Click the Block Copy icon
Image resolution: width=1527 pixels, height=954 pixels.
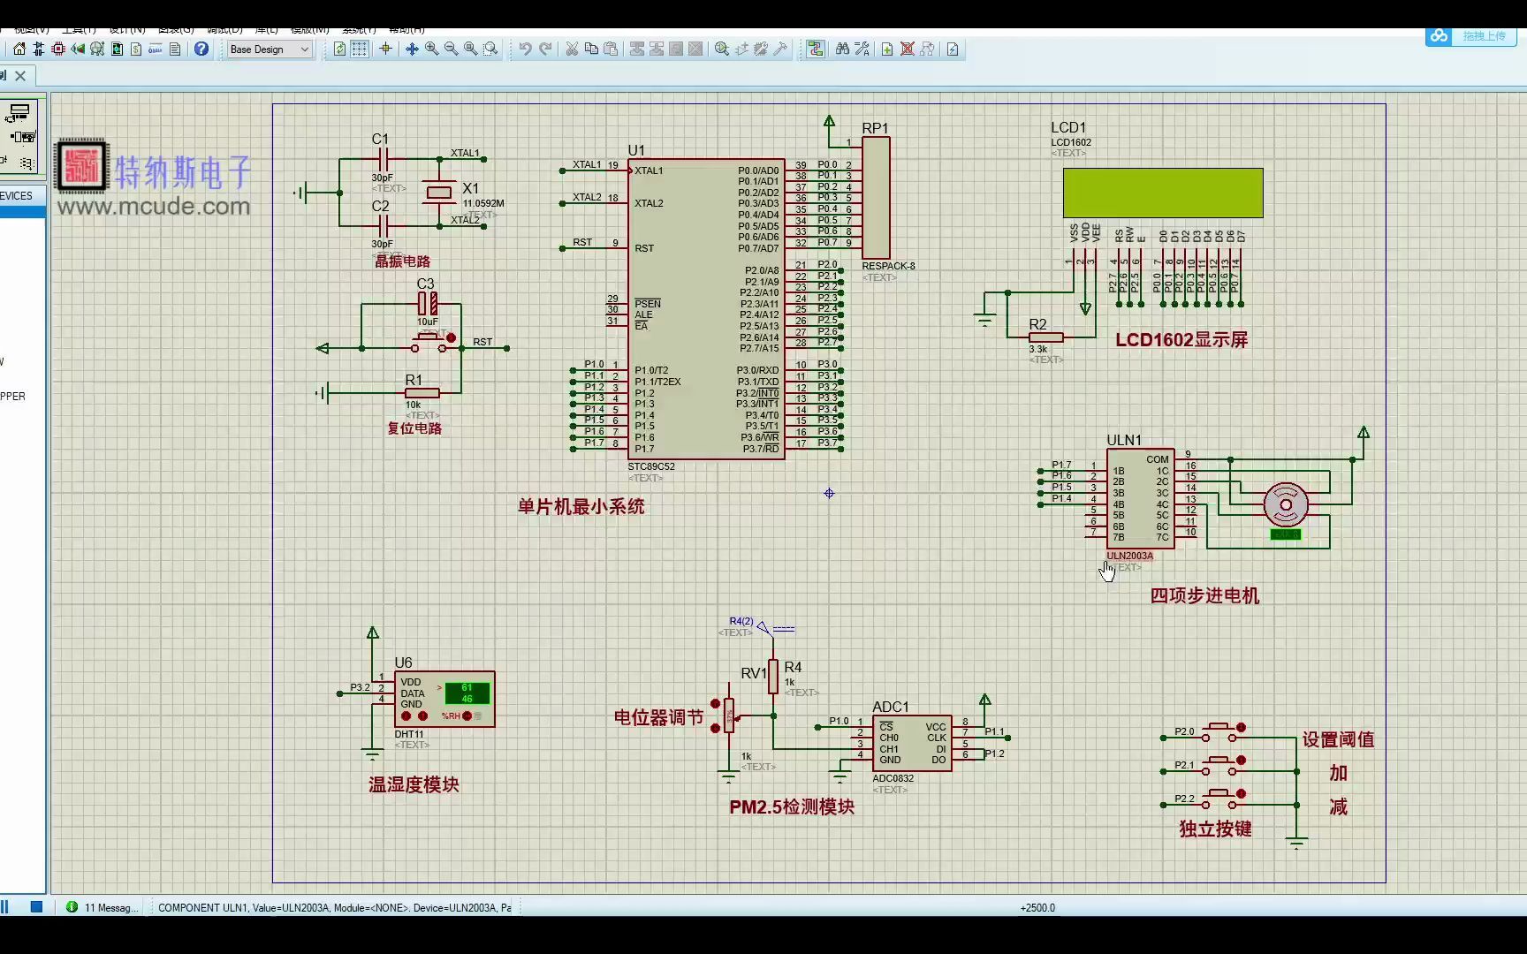[637, 49]
